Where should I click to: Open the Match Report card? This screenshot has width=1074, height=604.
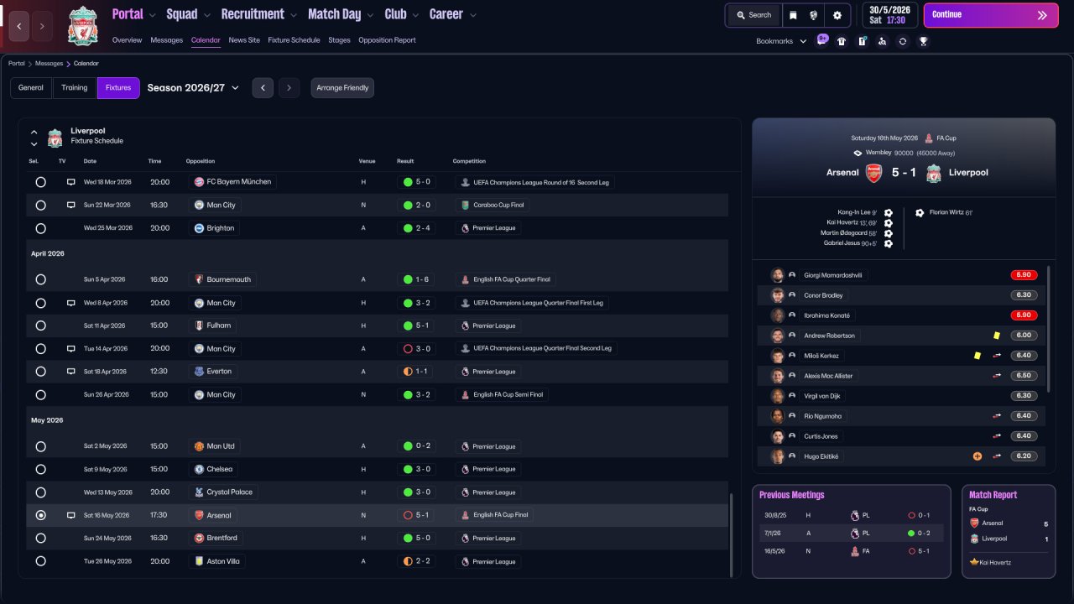(x=1009, y=531)
